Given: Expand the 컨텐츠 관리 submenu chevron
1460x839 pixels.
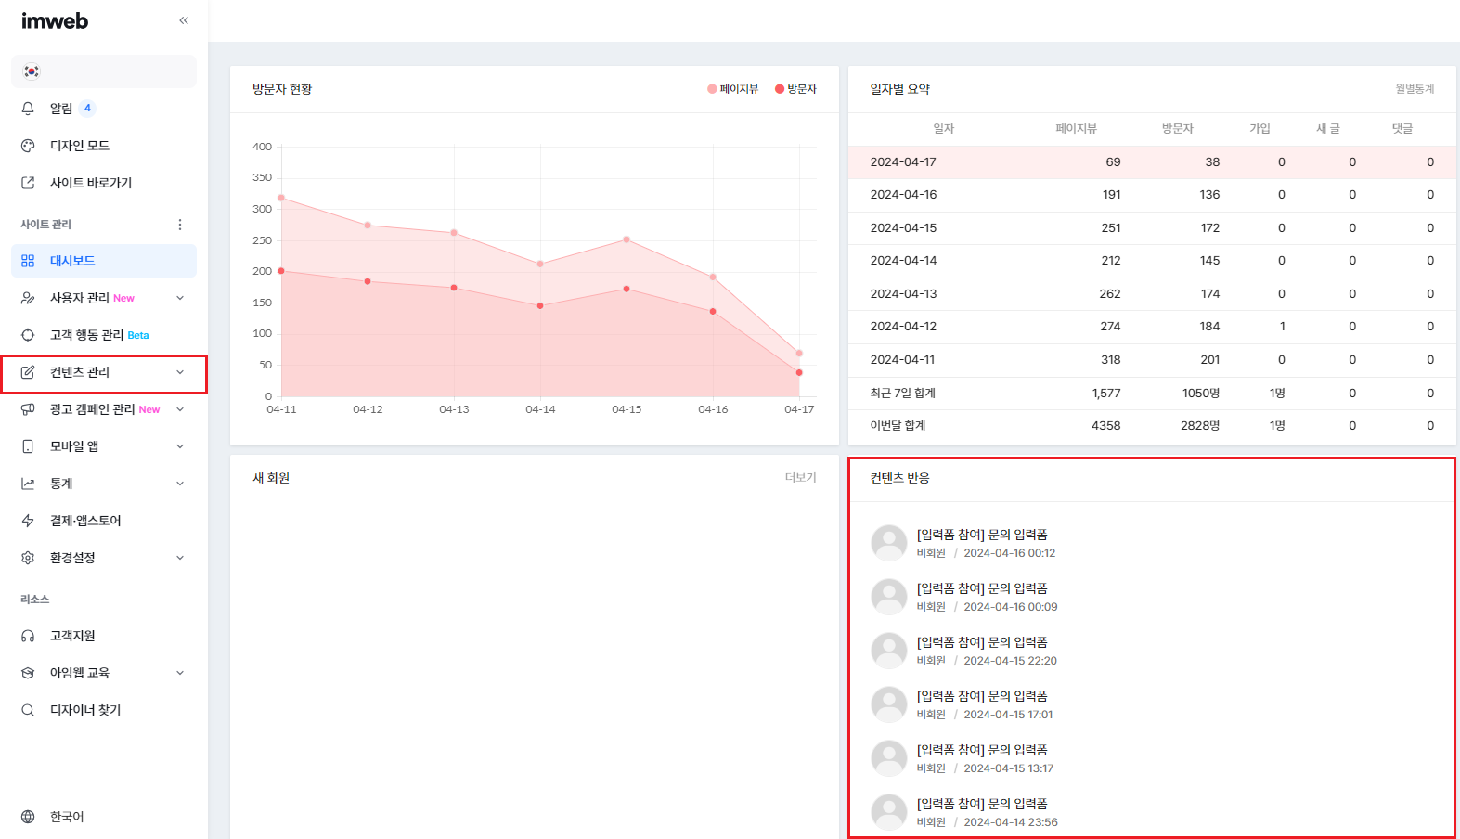Looking at the screenshot, I should (x=180, y=372).
